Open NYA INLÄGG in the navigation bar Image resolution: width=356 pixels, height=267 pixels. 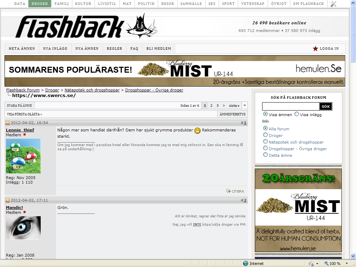pos(55,49)
